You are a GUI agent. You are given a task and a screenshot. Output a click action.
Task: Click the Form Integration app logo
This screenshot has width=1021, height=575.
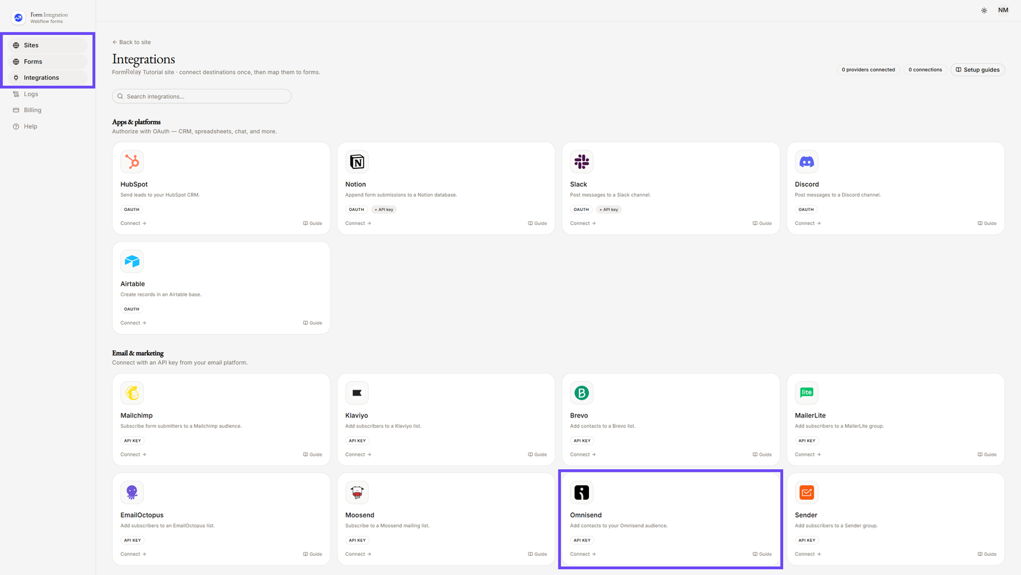coord(19,18)
